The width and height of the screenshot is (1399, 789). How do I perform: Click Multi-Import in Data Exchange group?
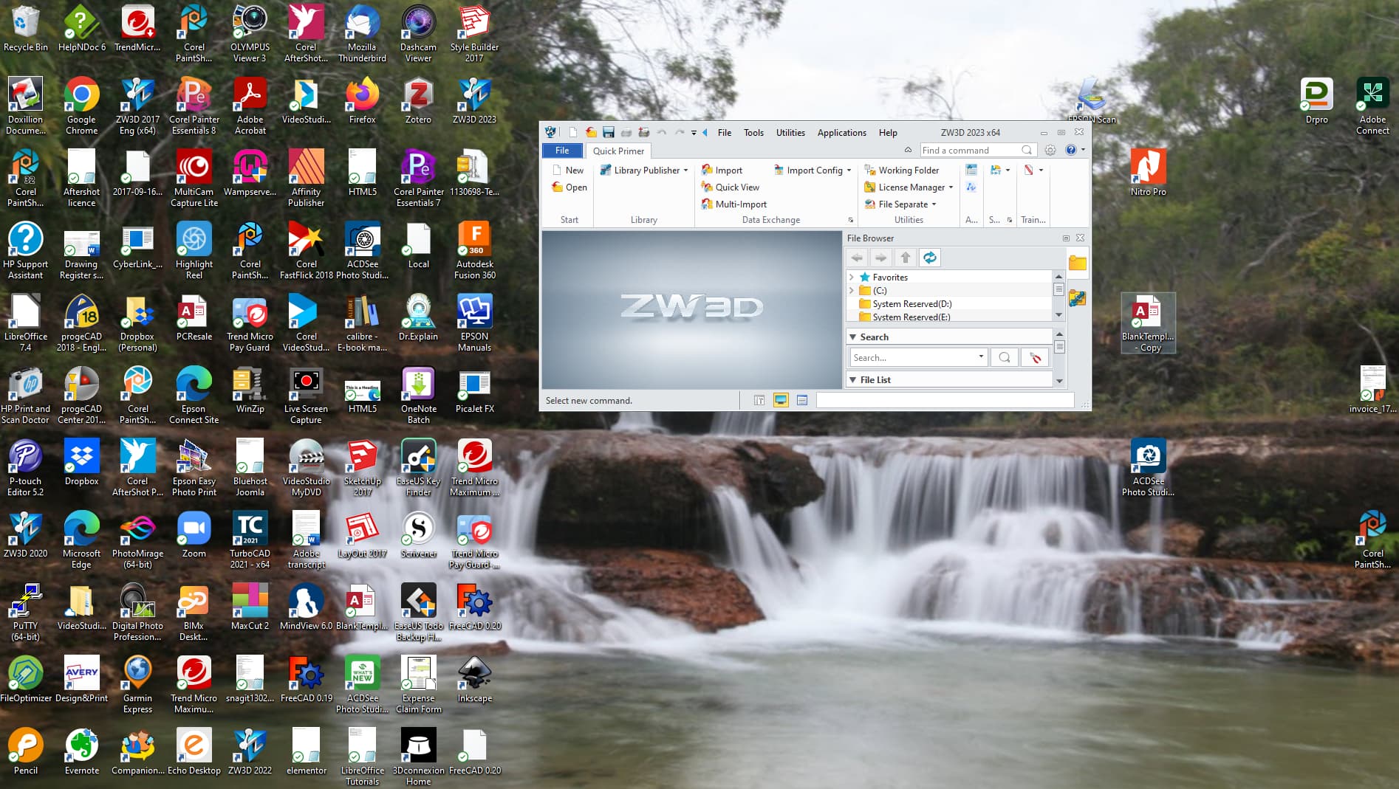[x=733, y=204]
